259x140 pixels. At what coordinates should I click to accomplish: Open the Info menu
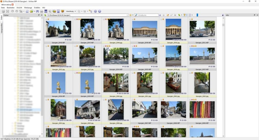click(43, 7)
